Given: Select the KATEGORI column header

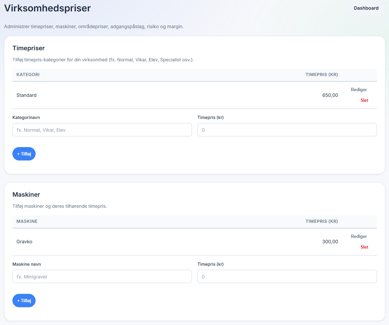Looking at the screenshot, I should pos(28,75).
